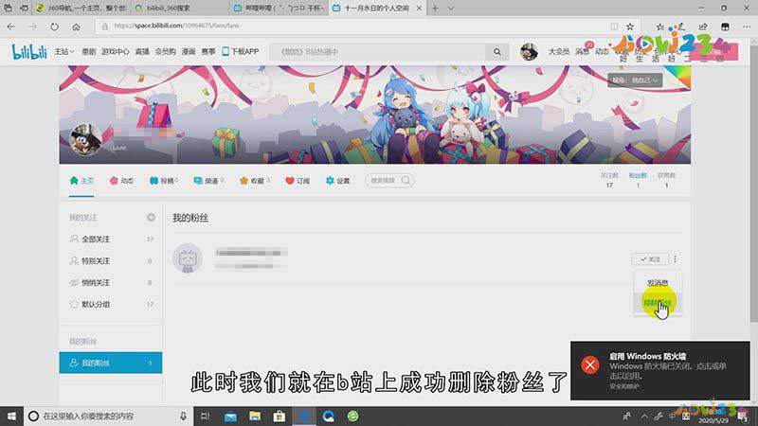Open the reading view icon in the address bar
The width and height of the screenshot is (758, 426).
click(x=614, y=27)
